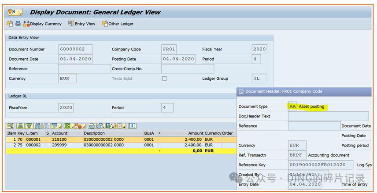Select account 218100 cell

coord(67,139)
